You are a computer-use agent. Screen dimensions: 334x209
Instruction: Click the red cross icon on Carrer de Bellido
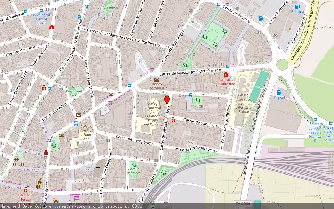[x=44, y=88]
